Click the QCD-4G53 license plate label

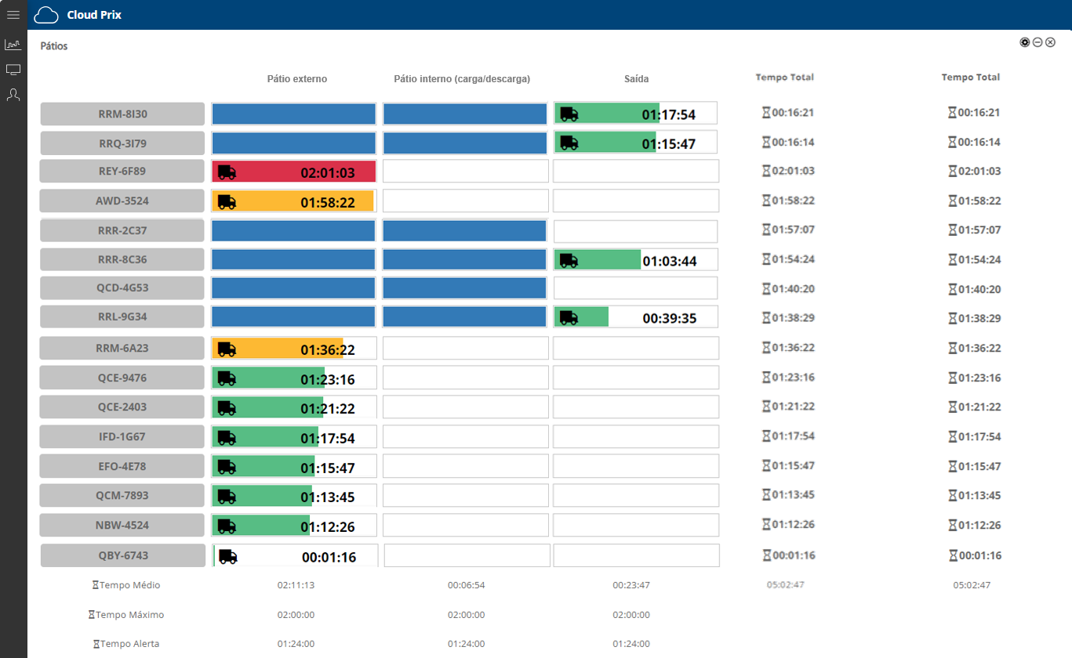pos(122,288)
